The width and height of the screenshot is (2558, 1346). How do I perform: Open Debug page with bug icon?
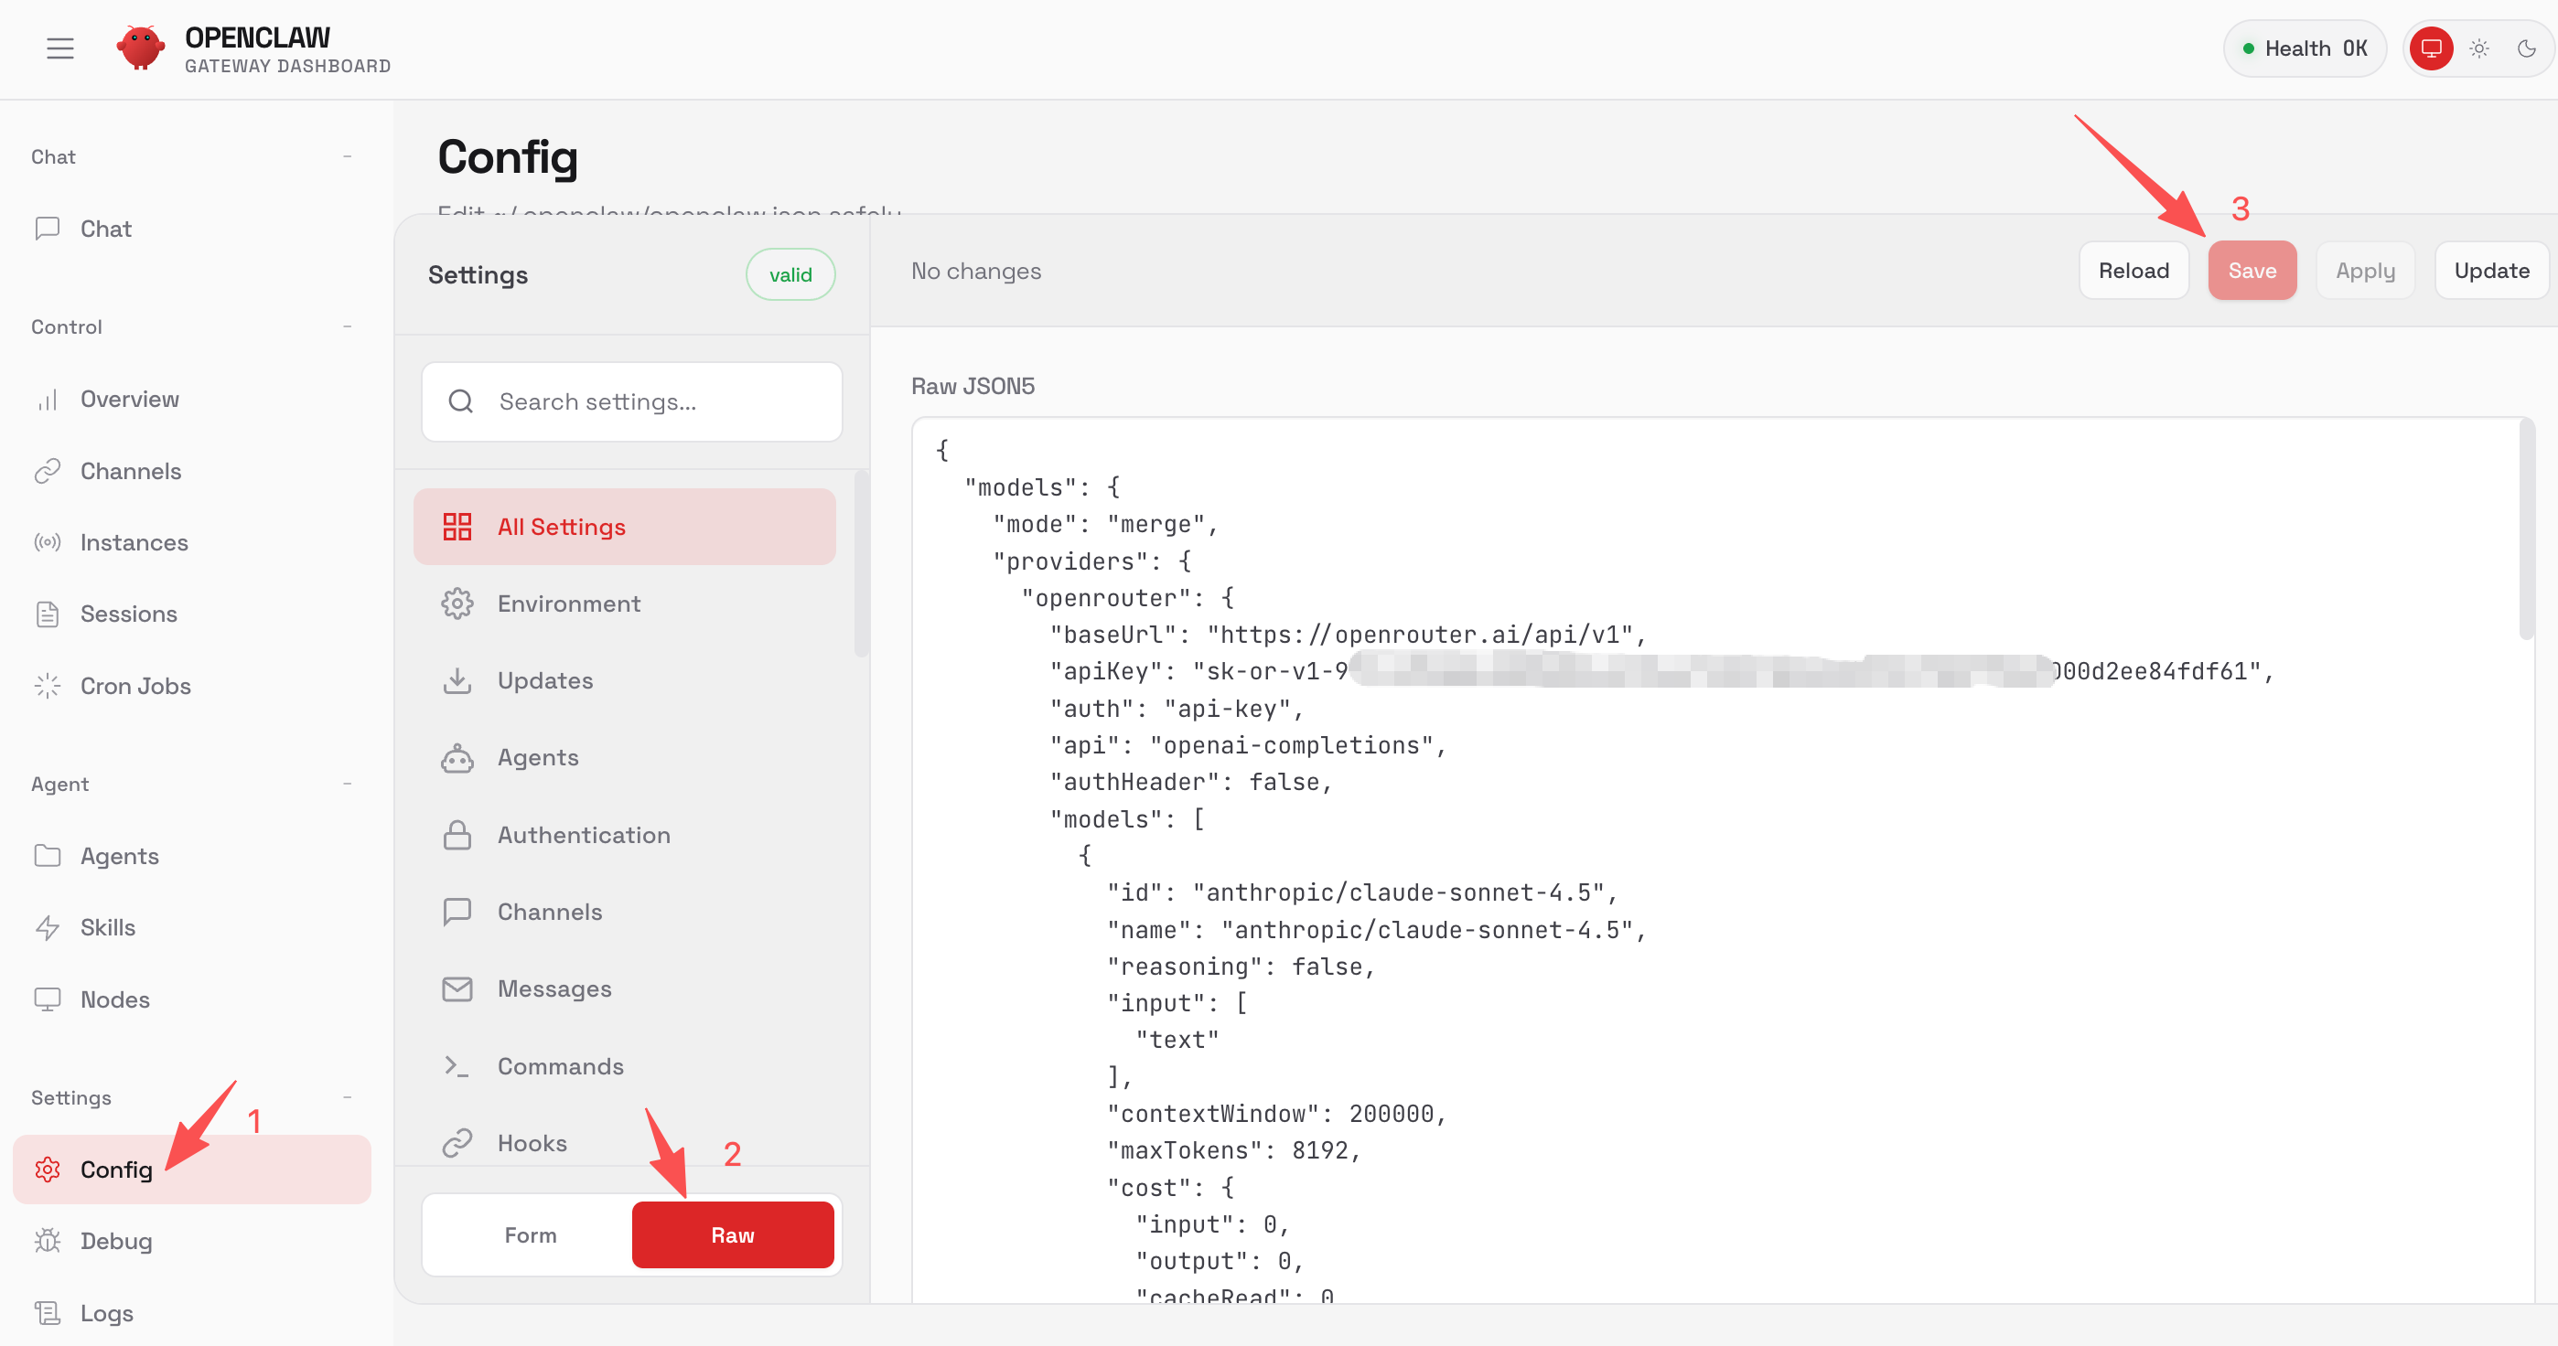[x=115, y=1241]
